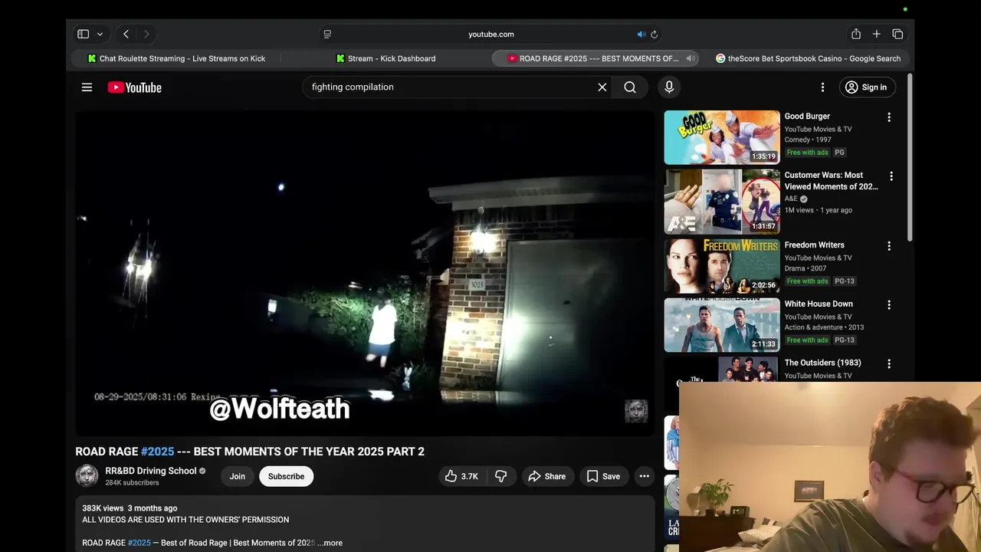
Task: Open RR&BD Driving School channel name
Action: click(x=151, y=471)
